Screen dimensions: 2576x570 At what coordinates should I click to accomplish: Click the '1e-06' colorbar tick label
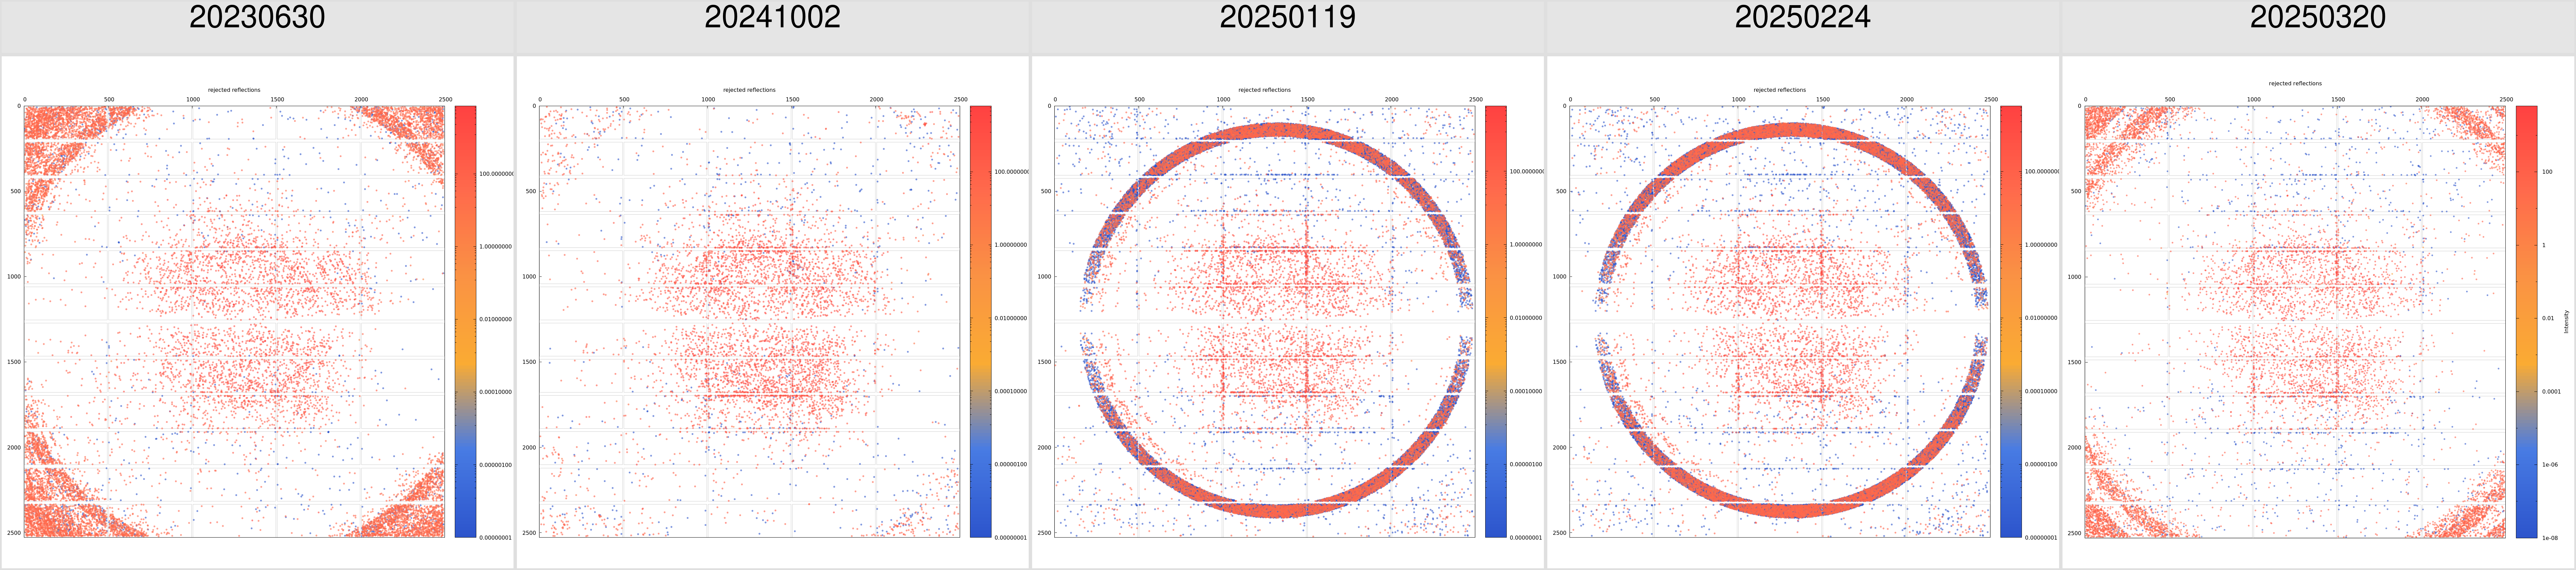(x=2550, y=465)
